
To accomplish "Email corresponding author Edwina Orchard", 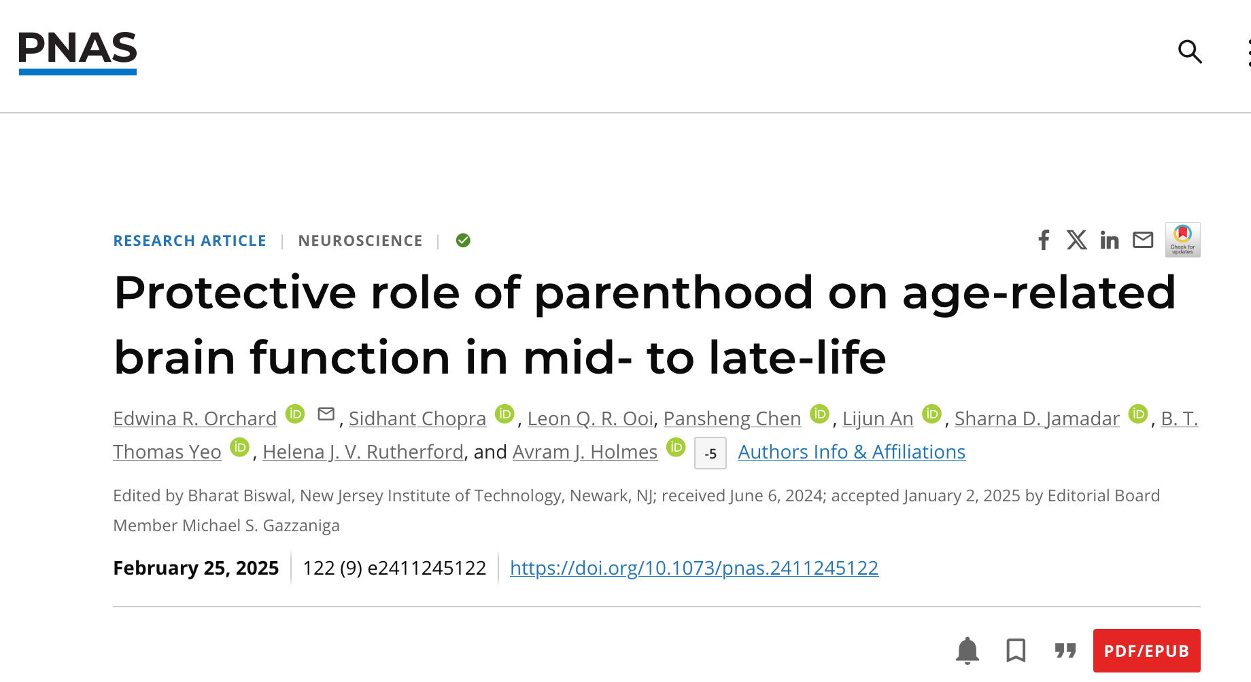I will pyautogui.click(x=326, y=414).
